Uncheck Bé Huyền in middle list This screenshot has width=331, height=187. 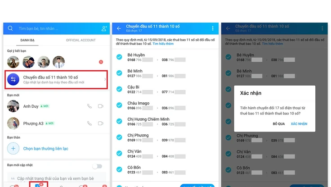119,57
